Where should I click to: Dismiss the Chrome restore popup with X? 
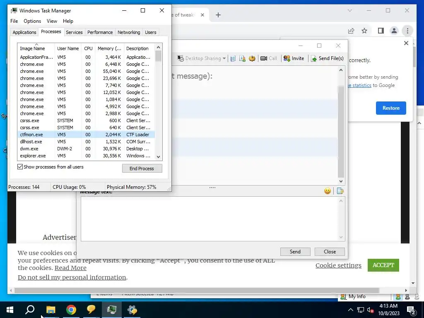pyautogui.click(x=406, y=43)
